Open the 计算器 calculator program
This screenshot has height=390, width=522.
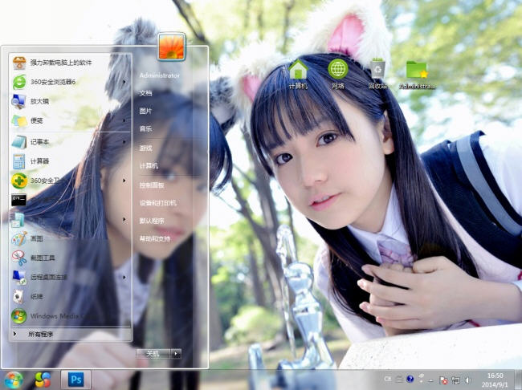[x=40, y=160]
